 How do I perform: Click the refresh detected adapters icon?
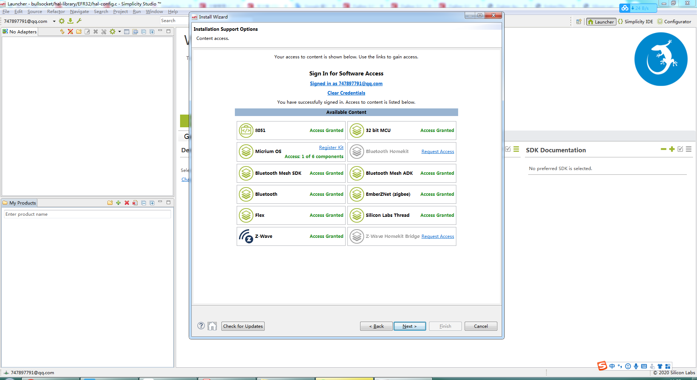62,32
